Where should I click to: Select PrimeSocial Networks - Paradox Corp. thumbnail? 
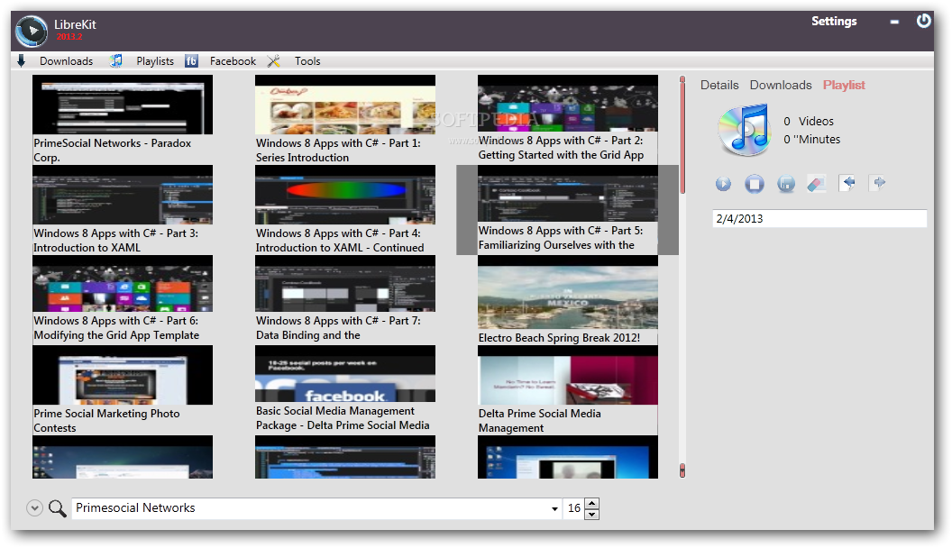coord(123,105)
